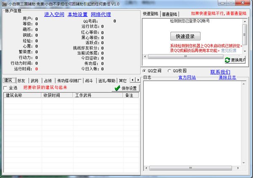
Task: Switch to the 快速登陆 tab
Action: point(151,14)
